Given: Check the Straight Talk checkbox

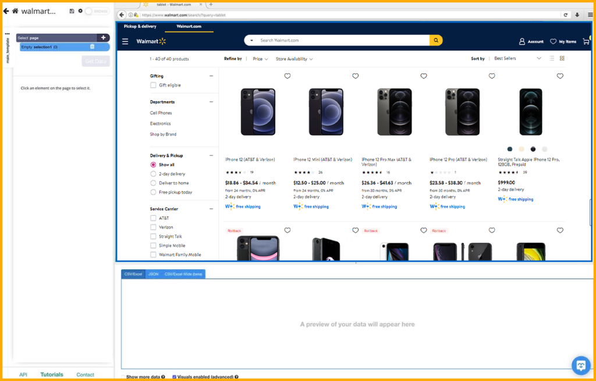Looking at the screenshot, I should click(153, 236).
